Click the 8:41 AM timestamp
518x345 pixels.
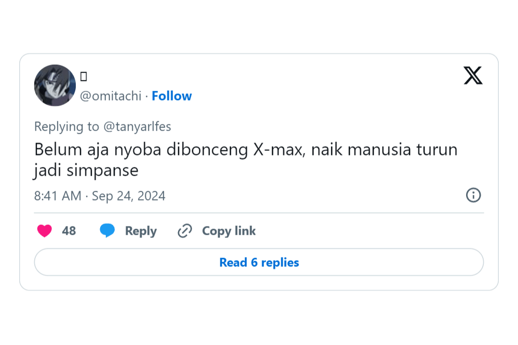click(58, 196)
